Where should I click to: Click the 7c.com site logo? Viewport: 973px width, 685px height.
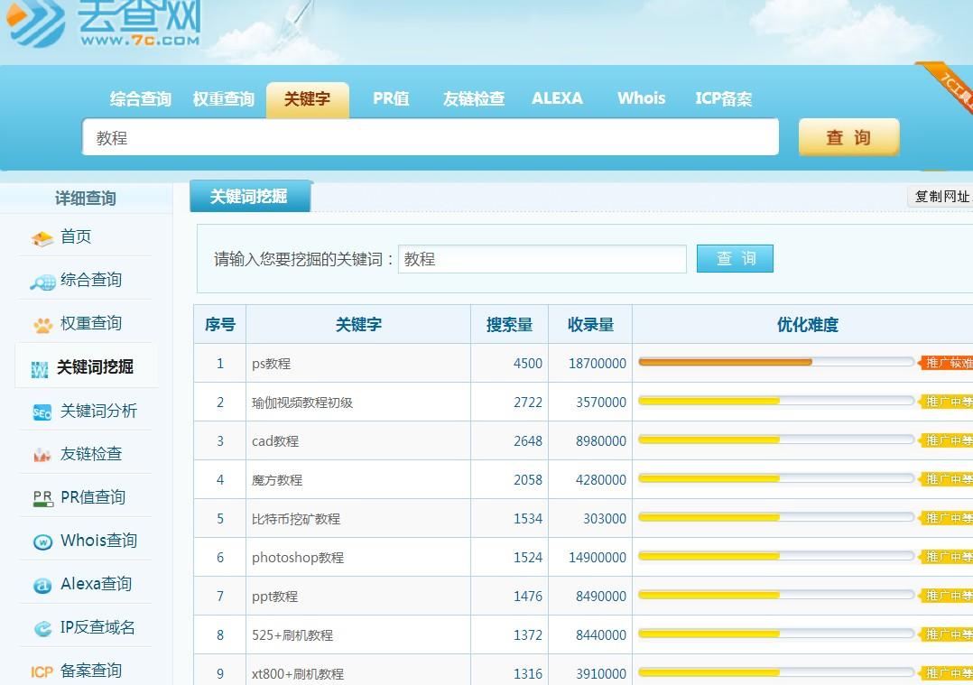pos(104,23)
